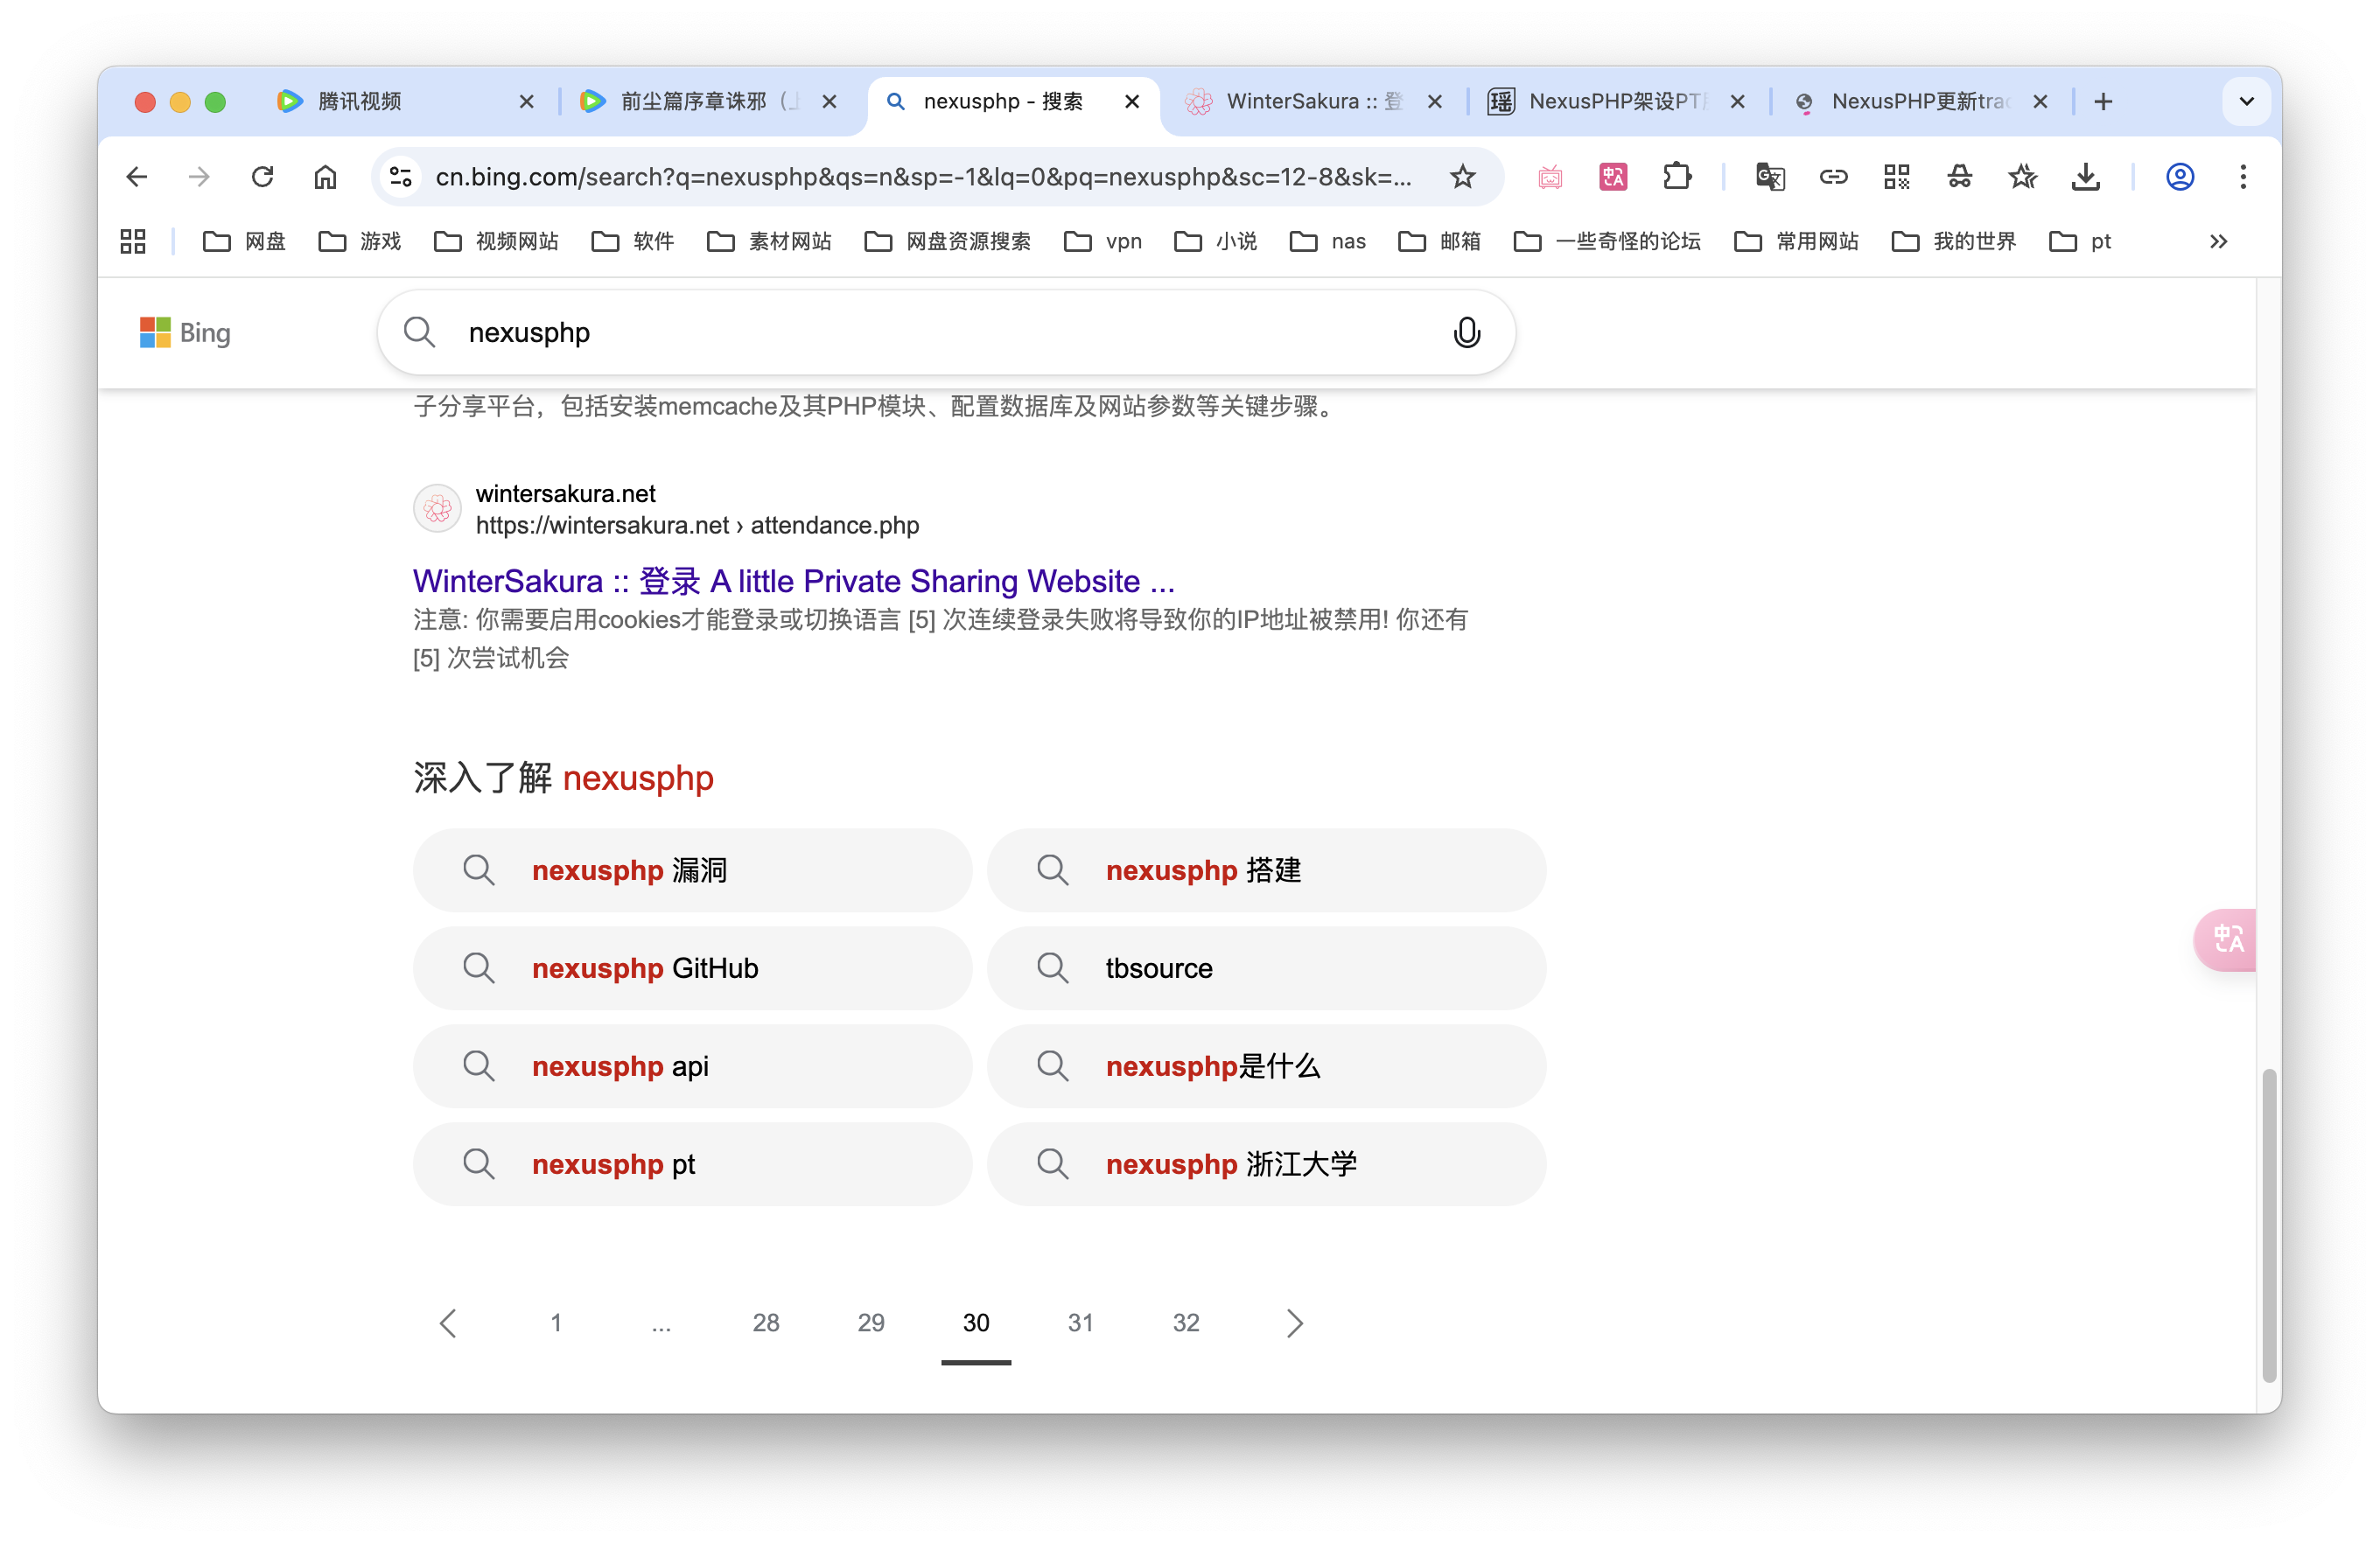Search related suggestion nexusphp GitHub
Screen dimensions: 2380x1543
coord(692,967)
